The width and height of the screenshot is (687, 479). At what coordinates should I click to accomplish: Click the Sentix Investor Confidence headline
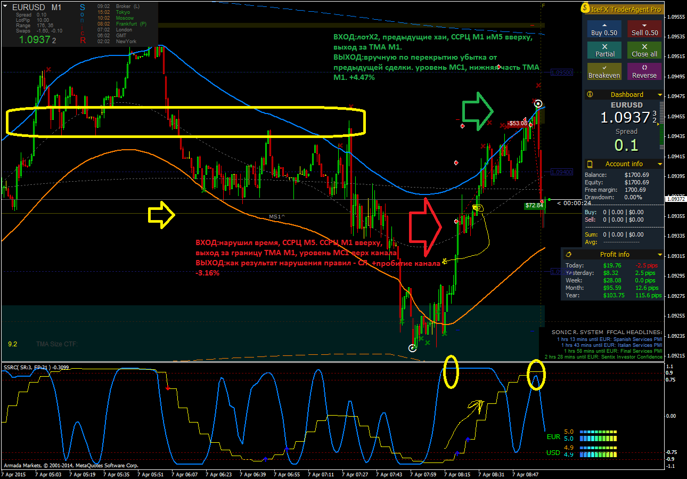pos(603,357)
